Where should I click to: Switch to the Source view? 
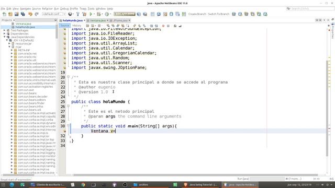(x=65, y=26)
